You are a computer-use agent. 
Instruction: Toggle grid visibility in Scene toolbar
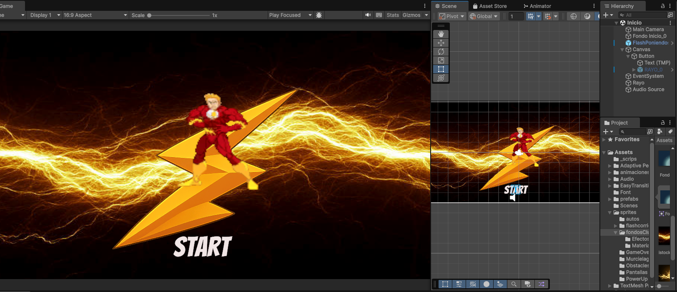click(x=530, y=16)
